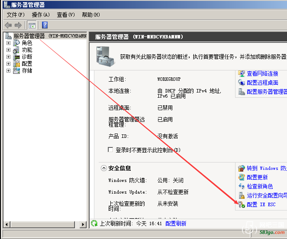Open the 帮助(H) menu
The image size is (287, 239).
click(x=91, y=15)
